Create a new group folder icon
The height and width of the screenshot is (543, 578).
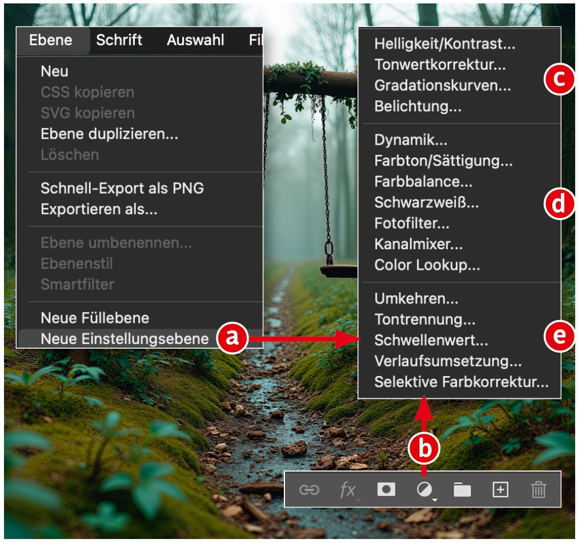tap(462, 490)
